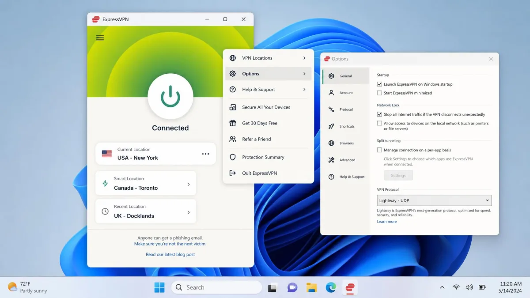The width and height of the screenshot is (530, 298).
Task: Click the devices icon for Secure All Your Devices
Action: (x=233, y=107)
